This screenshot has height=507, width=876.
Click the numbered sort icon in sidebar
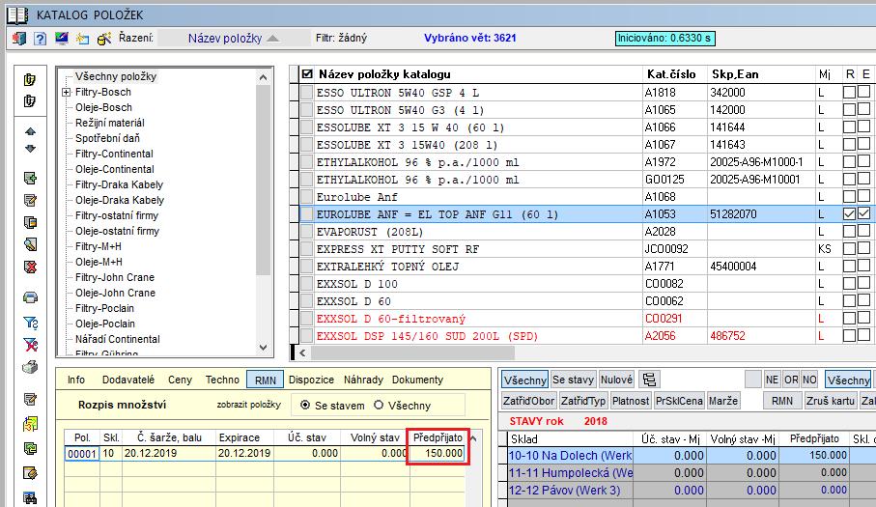click(30, 424)
